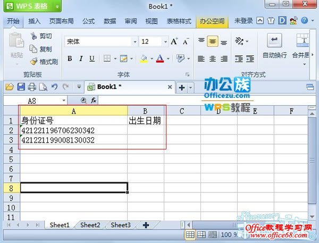Open the font color dropdown arrow

pyautogui.click(x=168, y=59)
